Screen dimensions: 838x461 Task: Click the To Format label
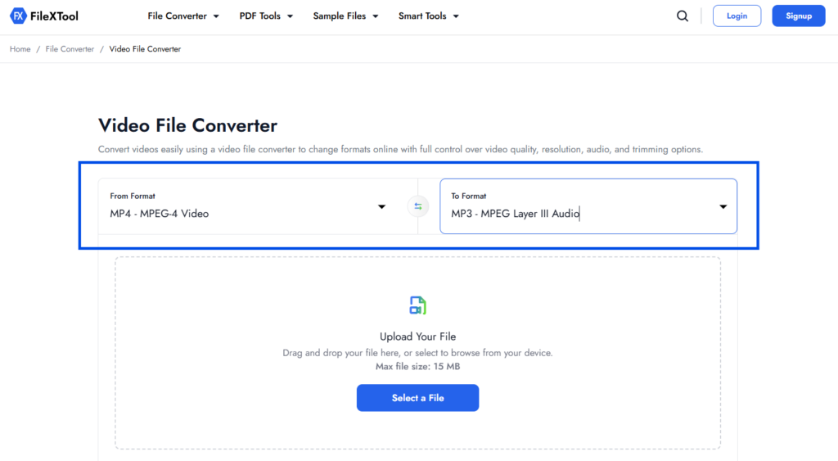point(469,197)
